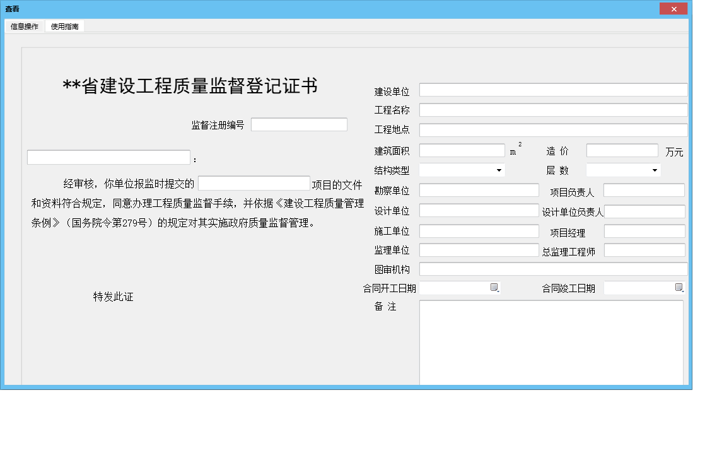
Task: Click the 造价 input field
Action: point(622,150)
